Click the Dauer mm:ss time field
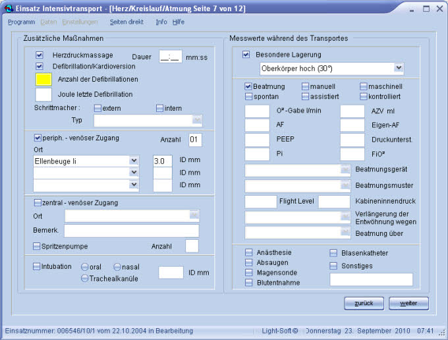This screenshot has width=448, height=340. pyautogui.click(x=171, y=57)
